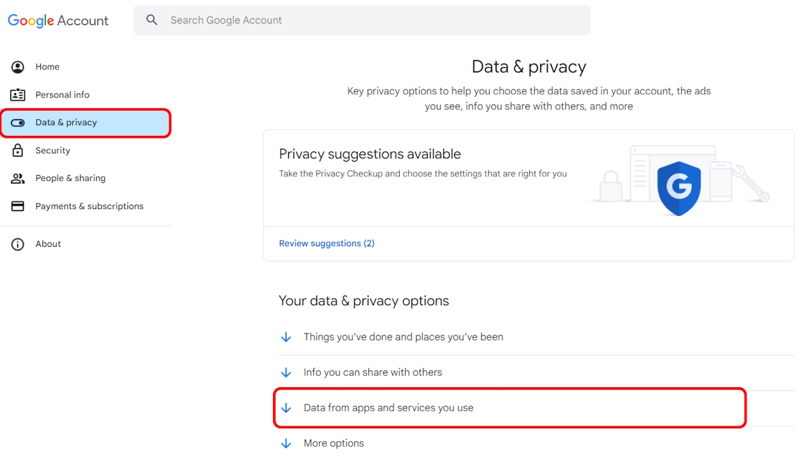Select the Security padlock icon

coord(18,150)
